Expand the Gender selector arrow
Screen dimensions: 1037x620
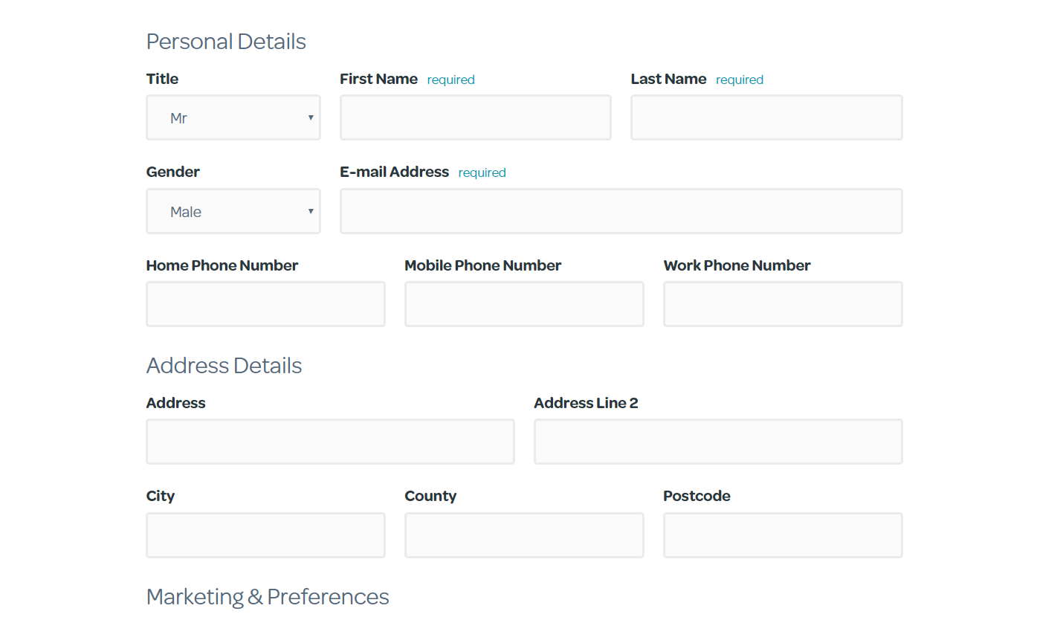click(x=310, y=211)
